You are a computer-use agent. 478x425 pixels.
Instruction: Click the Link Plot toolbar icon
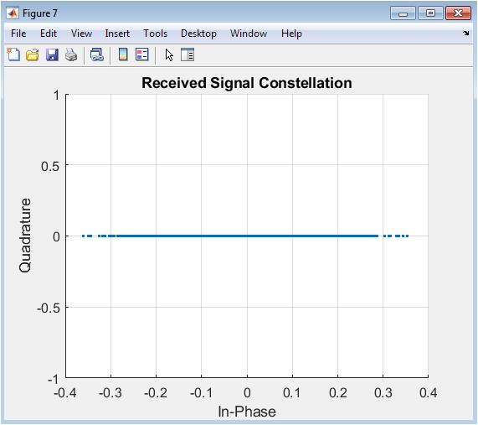[97, 55]
